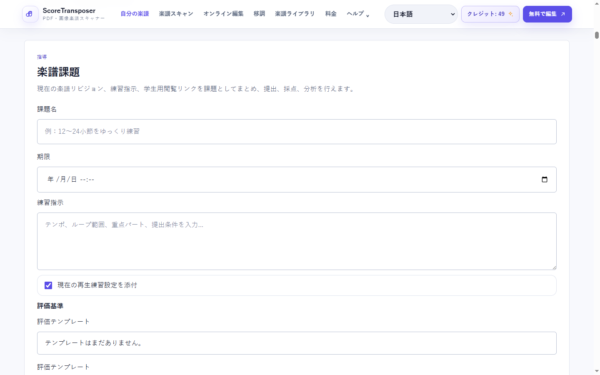Navigate to 楽譜ライブラリ
Viewport: 600px width, 375px height.
(295, 14)
